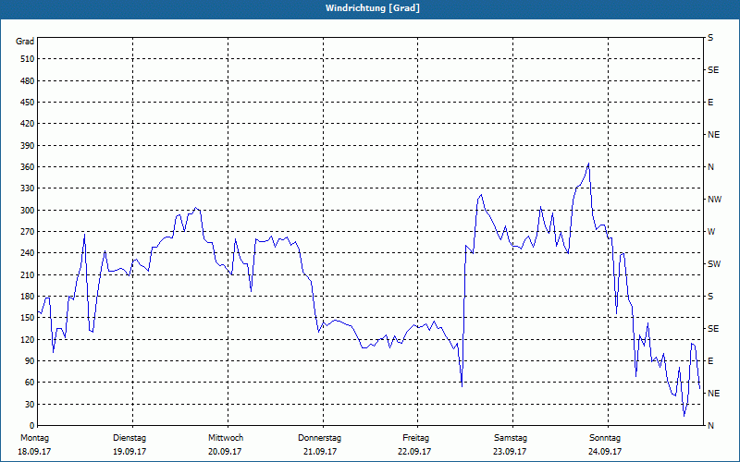The width and height of the screenshot is (740, 462).
Task: Select the date 18.09.17
Action: [x=34, y=452]
